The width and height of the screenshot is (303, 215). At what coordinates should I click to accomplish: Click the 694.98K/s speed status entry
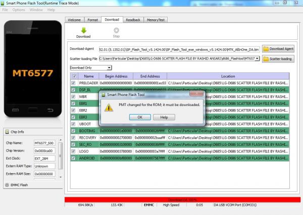point(85,205)
